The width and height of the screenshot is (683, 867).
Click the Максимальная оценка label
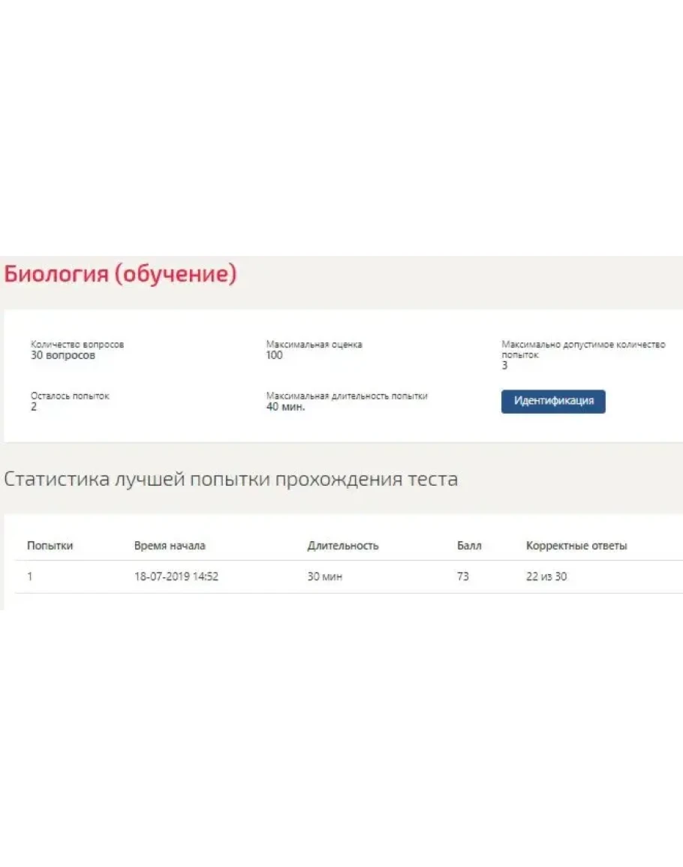tap(314, 345)
